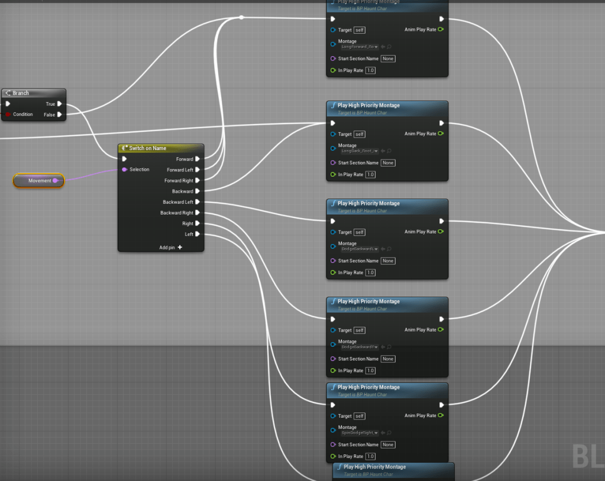Click the False output pin on Branch
Viewport: 605px width, 481px height.
coord(59,115)
